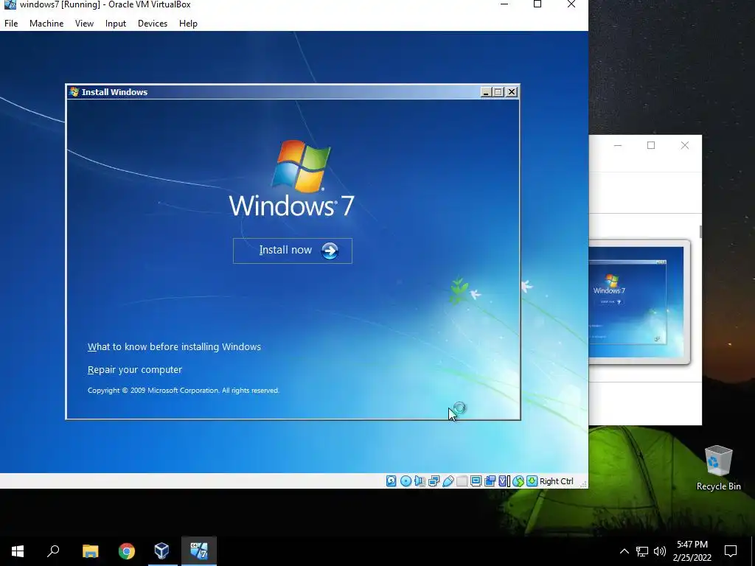Click the CPU virtualization V indicator icon

coord(504,481)
